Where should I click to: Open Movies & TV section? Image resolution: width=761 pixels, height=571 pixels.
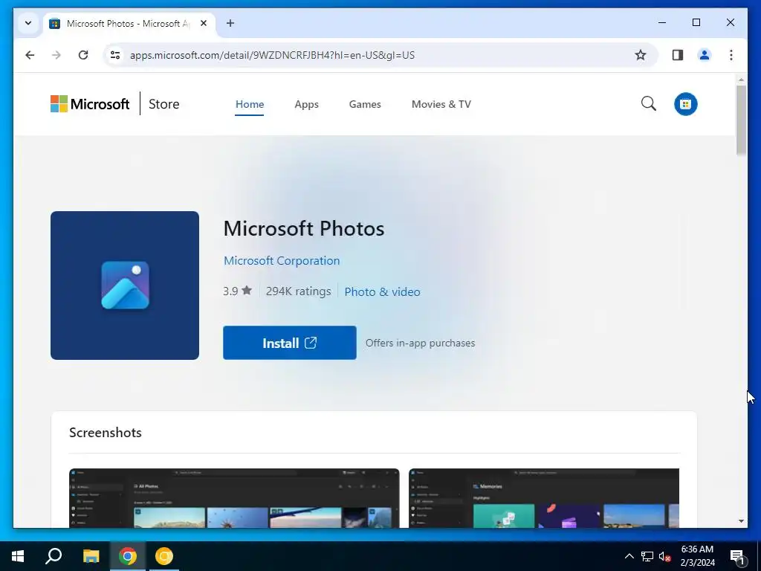(x=441, y=104)
